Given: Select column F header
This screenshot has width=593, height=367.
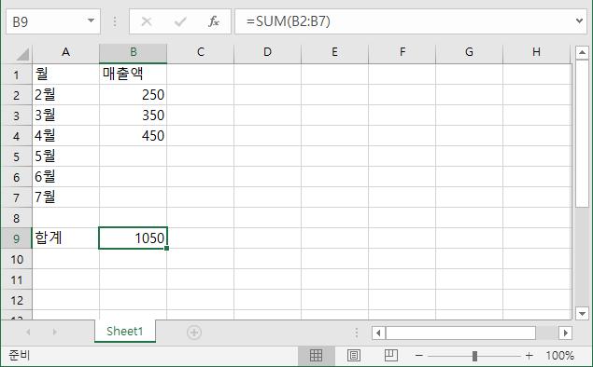Looking at the screenshot, I should point(402,52).
